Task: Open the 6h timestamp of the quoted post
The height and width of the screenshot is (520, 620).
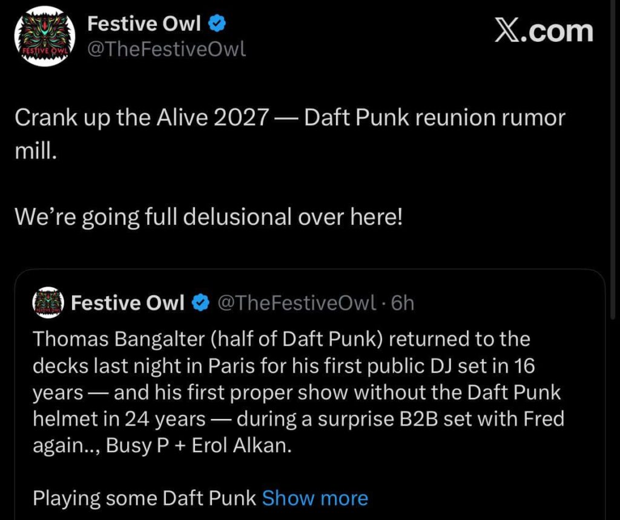Action: [403, 303]
